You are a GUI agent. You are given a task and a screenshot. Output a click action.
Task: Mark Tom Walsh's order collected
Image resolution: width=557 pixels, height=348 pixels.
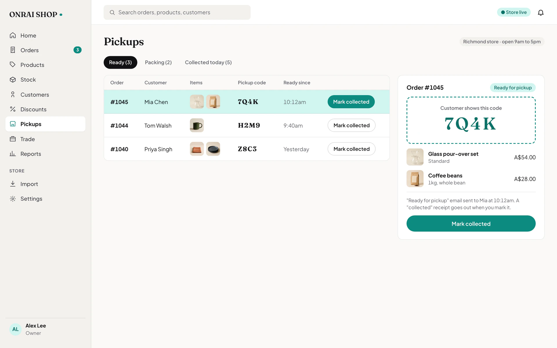tap(352, 125)
